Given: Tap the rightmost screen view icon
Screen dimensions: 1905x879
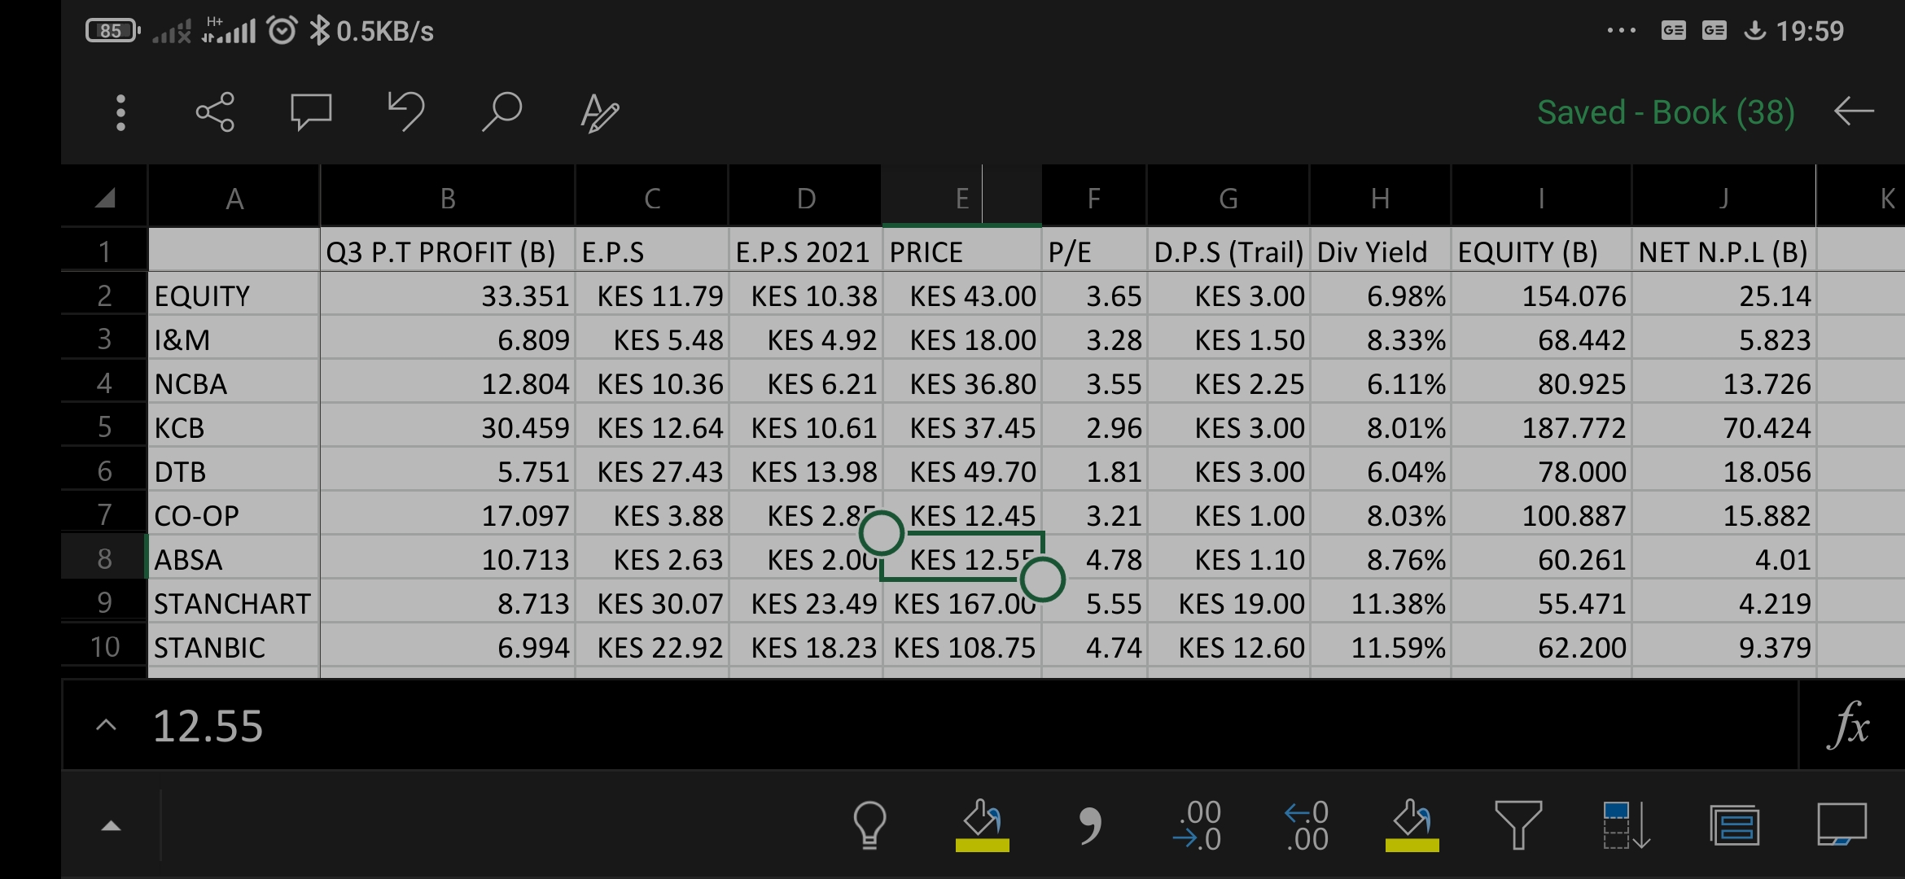Looking at the screenshot, I should click(1841, 825).
